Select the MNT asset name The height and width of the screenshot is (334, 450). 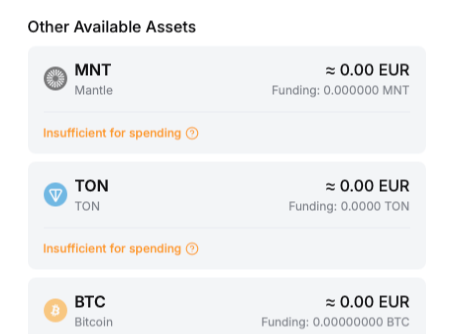[93, 70]
